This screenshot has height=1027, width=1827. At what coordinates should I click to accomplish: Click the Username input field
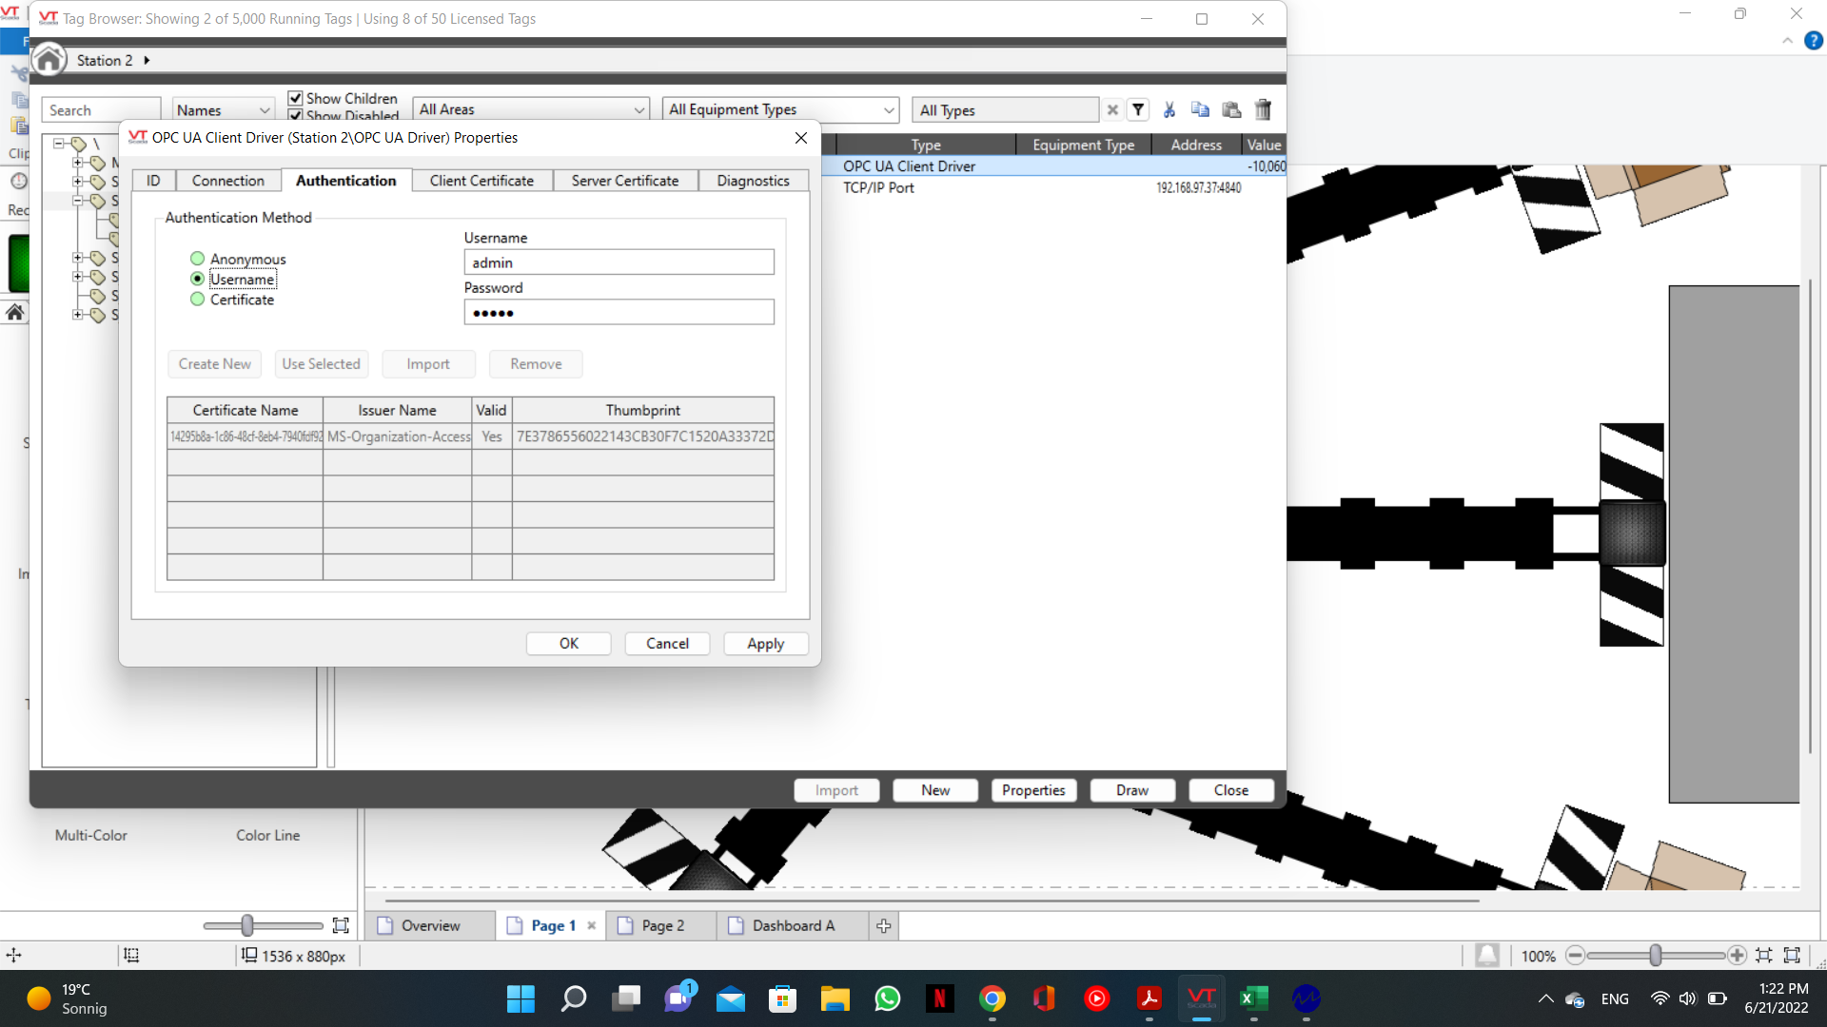coord(619,262)
